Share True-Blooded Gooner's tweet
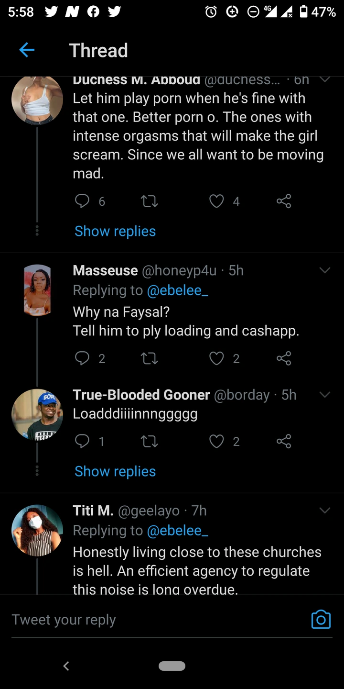The width and height of the screenshot is (344, 689). (284, 441)
